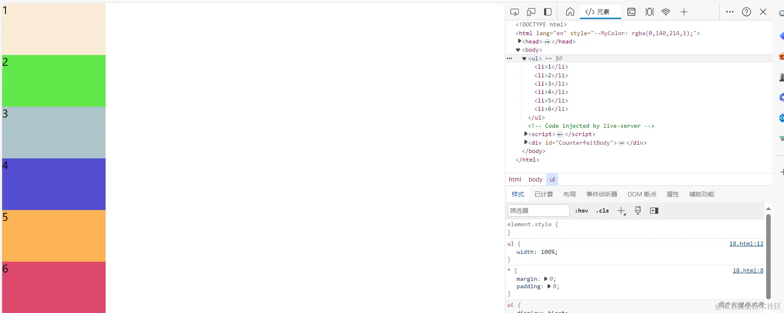Open the DevTools welcome home tab

click(570, 12)
